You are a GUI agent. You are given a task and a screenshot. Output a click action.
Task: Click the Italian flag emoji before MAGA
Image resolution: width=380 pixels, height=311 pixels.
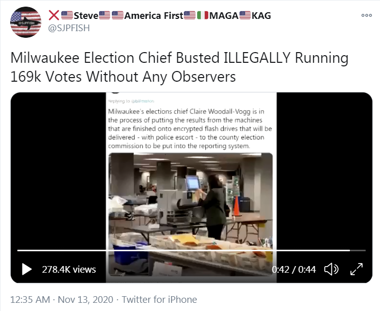[203, 15]
